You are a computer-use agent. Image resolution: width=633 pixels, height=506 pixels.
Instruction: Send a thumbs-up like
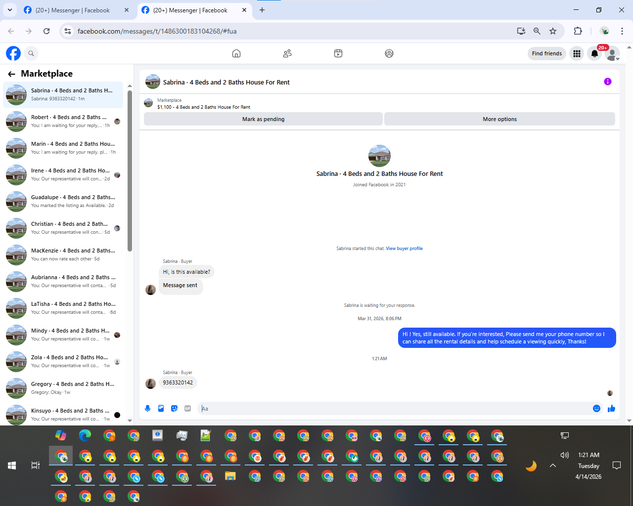tap(611, 408)
